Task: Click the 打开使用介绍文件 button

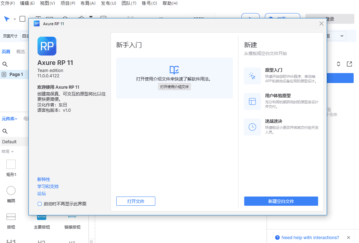Action: click(x=174, y=86)
